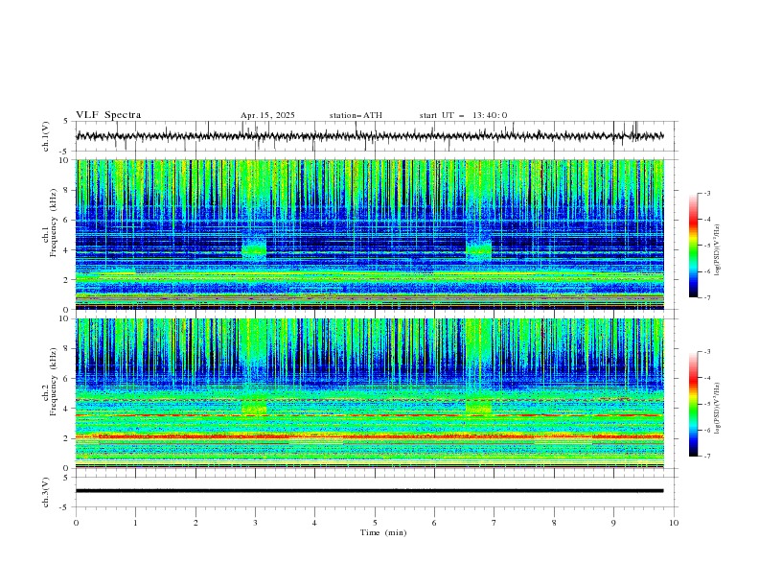Viewport: 759px width, 587px height.
Task: Click the ch.1 colorbar log(PSD) label
Action: coord(718,250)
